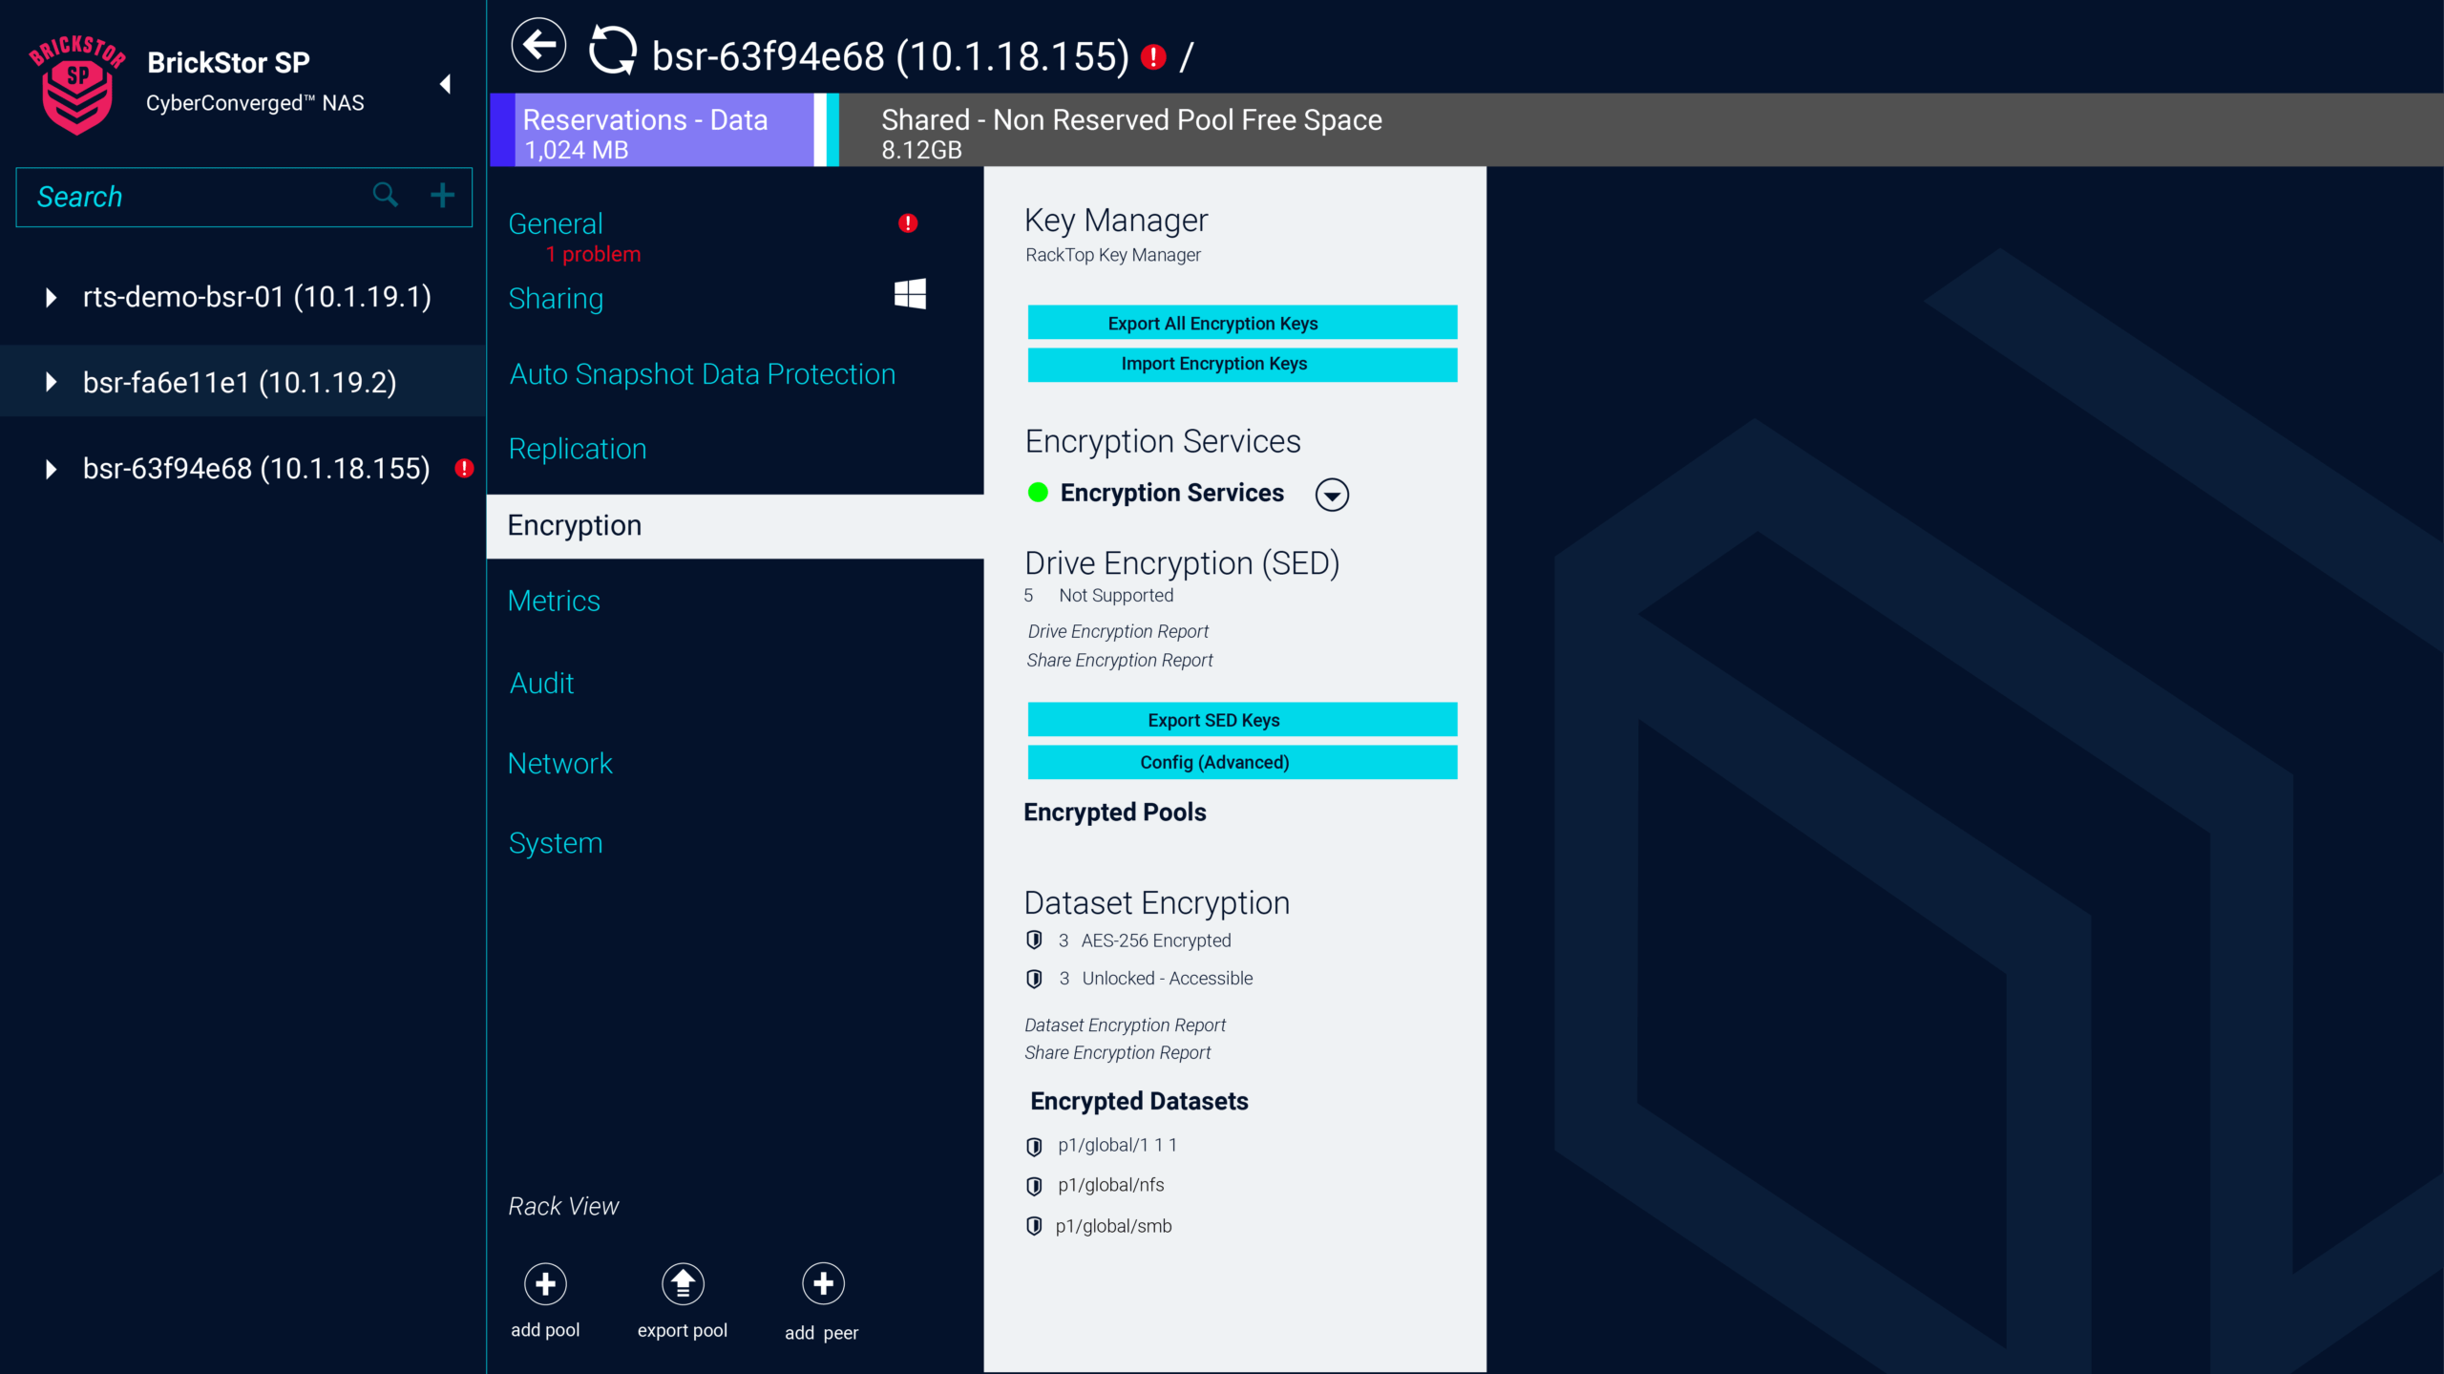The image size is (2444, 1374).
Task: Open search using the magnifier icon
Action: [x=386, y=195]
